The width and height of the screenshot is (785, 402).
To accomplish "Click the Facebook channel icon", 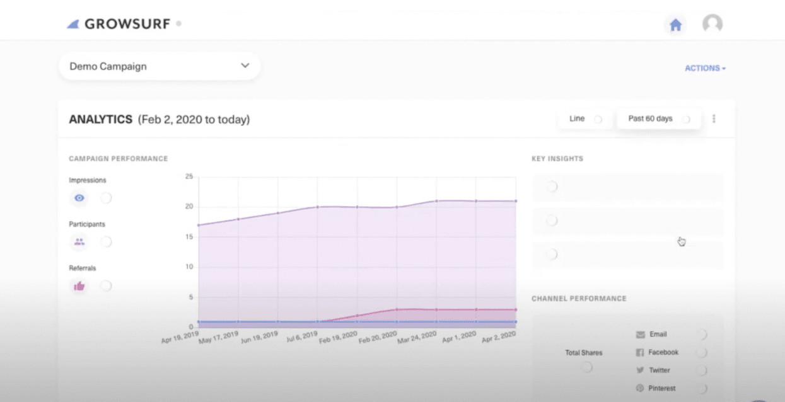I will coord(639,352).
